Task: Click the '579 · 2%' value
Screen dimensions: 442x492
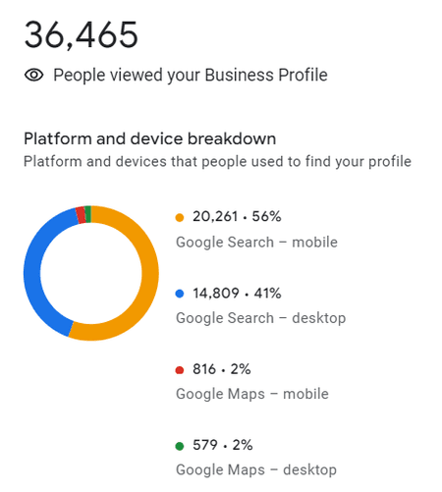Action: point(223,445)
